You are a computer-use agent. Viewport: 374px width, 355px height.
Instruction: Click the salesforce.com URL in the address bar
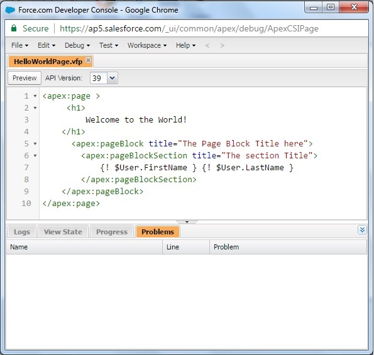pyautogui.click(x=189, y=29)
